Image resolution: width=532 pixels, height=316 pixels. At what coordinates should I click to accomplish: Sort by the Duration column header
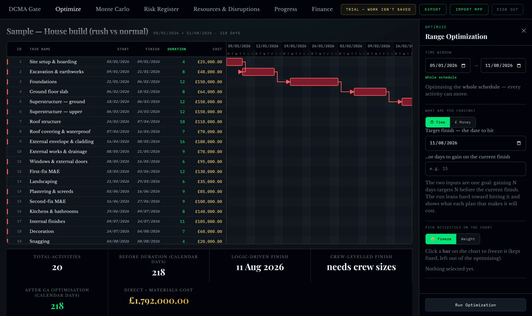pyautogui.click(x=177, y=49)
